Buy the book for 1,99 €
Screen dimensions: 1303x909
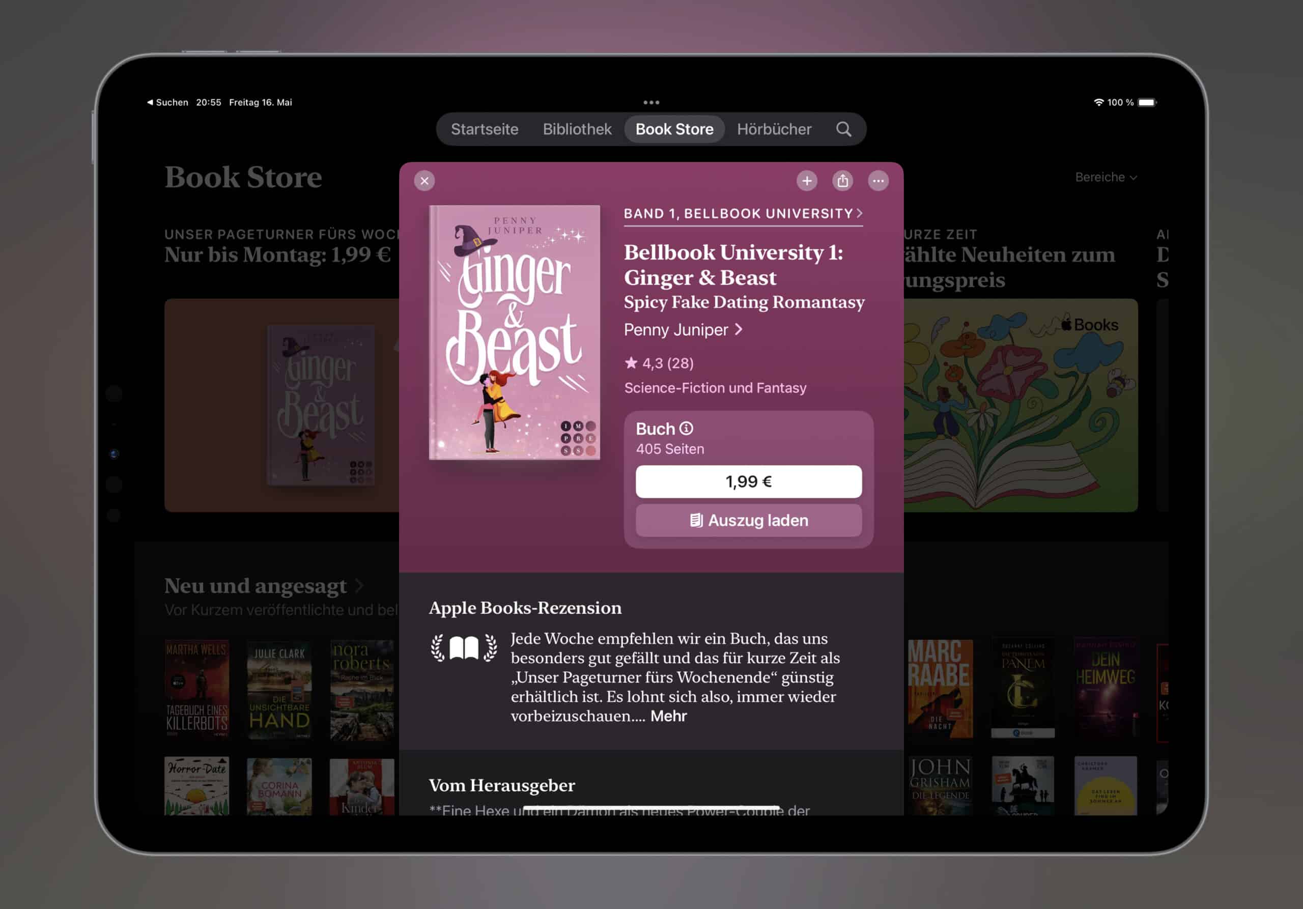(748, 482)
